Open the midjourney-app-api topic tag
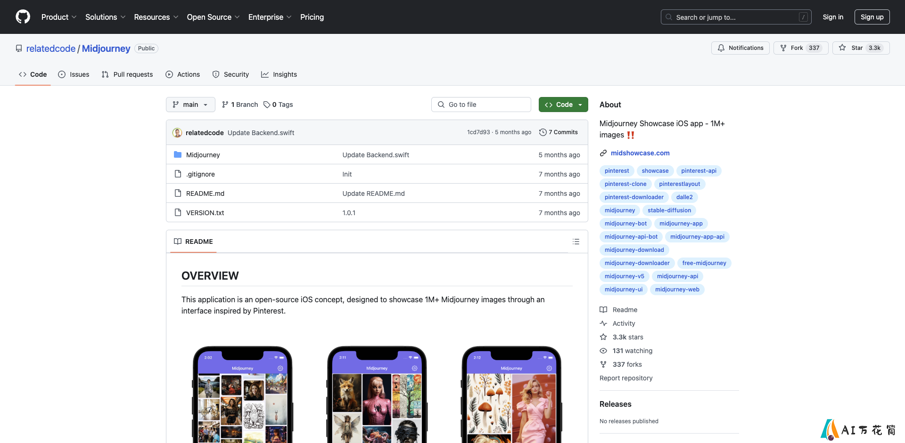Image resolution: width=905 pixels, height=443 pixels. coord(697,237)
